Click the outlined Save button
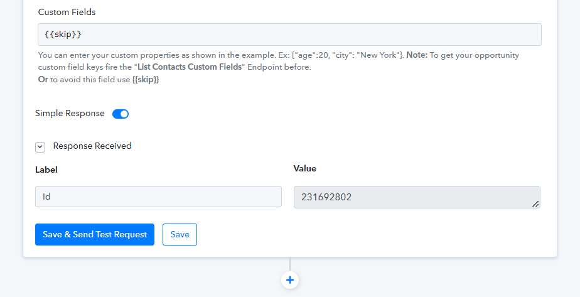Screen dimensions: 580x297 [180, 234]
